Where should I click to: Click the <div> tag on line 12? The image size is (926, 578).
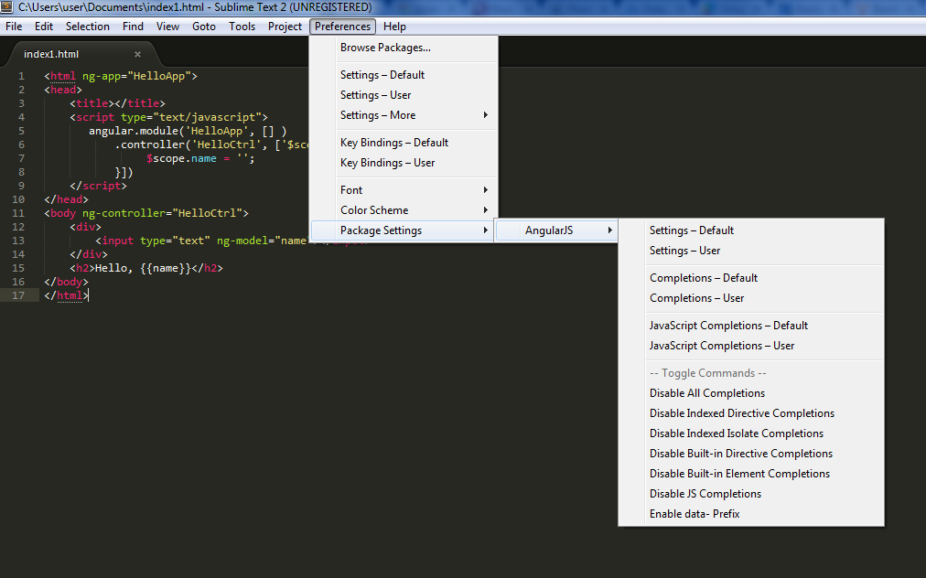point(86,227)
